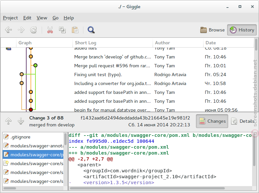
Task: Click the Refresh toolbar icon
Action: point(33,30)
